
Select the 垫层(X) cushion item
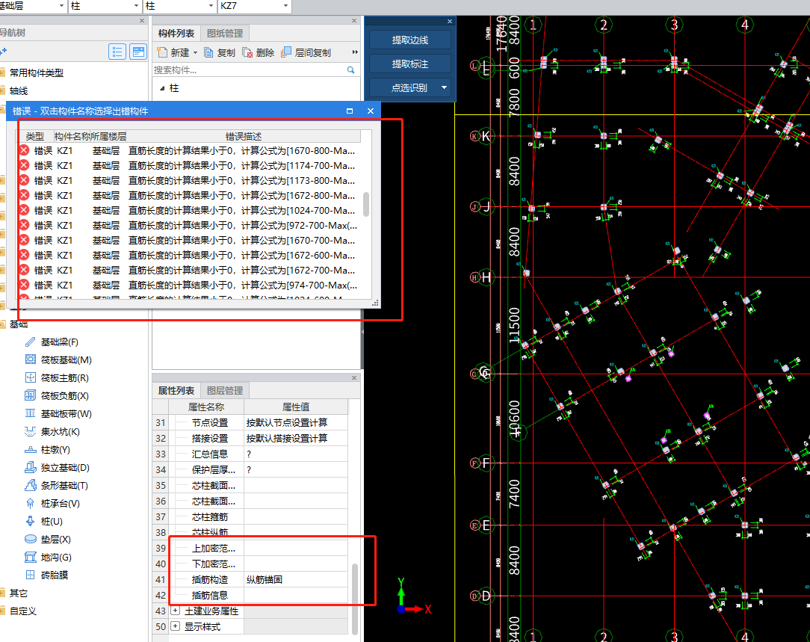[x=48, y=539]
